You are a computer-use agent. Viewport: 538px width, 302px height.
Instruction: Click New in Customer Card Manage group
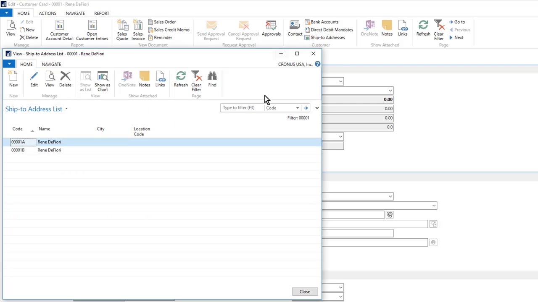pos(27,30)
